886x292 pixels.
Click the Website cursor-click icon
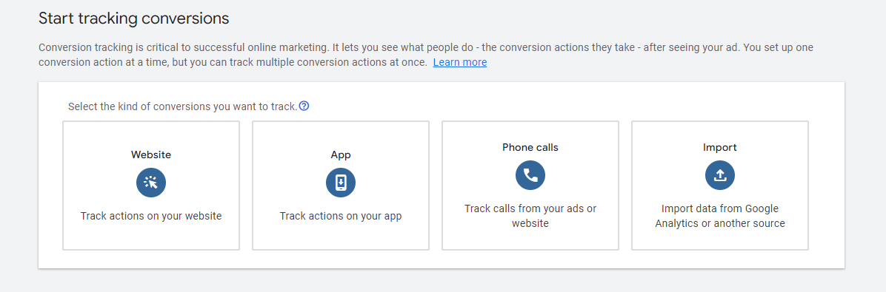coord(151,183)
